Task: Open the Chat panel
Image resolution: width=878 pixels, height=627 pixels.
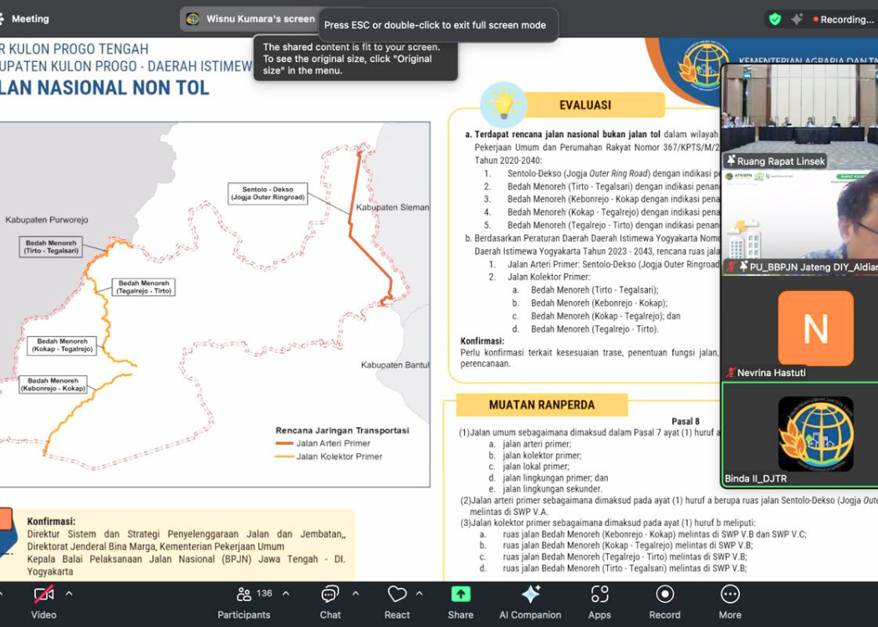Action: point(330,601)
